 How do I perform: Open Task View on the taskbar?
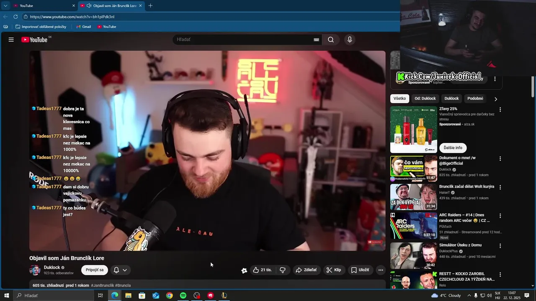[100, 296]
